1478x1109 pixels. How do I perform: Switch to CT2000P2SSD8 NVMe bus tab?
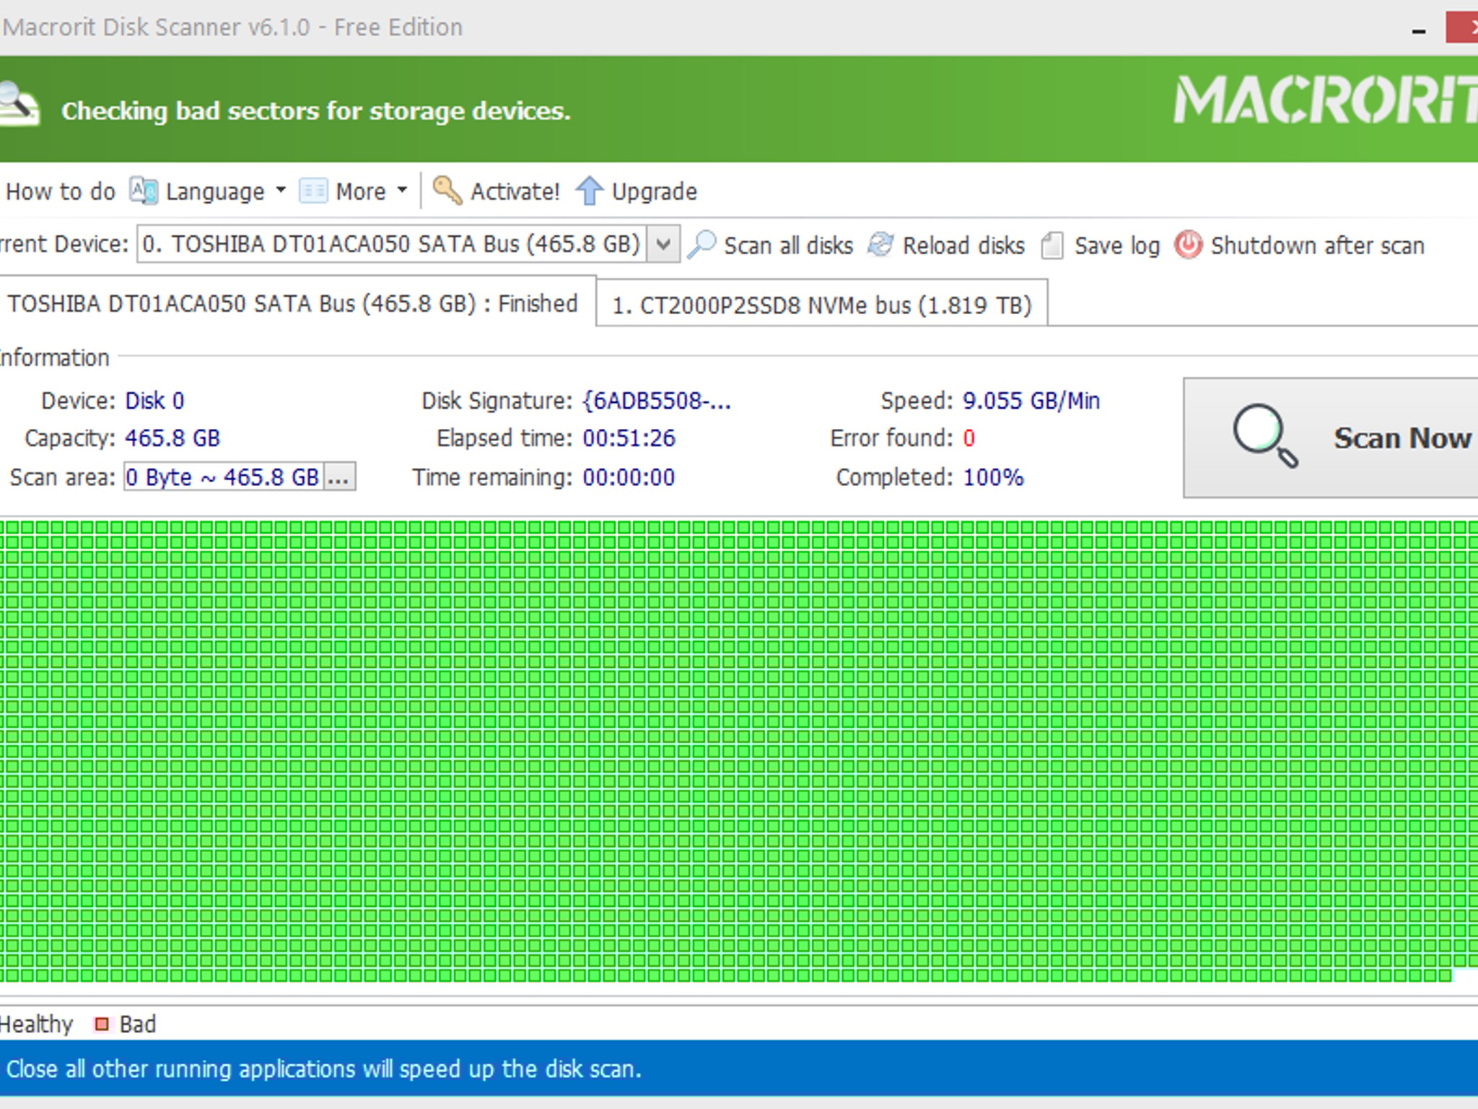pyautogui.click(x=821, y=305)
